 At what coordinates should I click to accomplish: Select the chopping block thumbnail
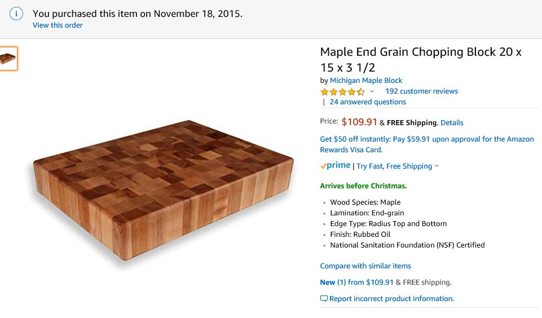click(8, 59)
